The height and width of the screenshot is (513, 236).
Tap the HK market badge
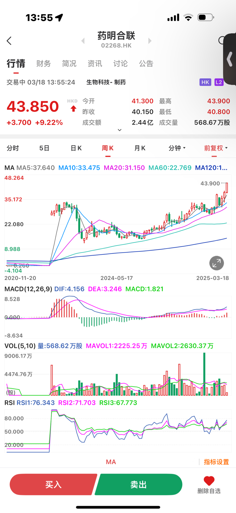[205, 82]
